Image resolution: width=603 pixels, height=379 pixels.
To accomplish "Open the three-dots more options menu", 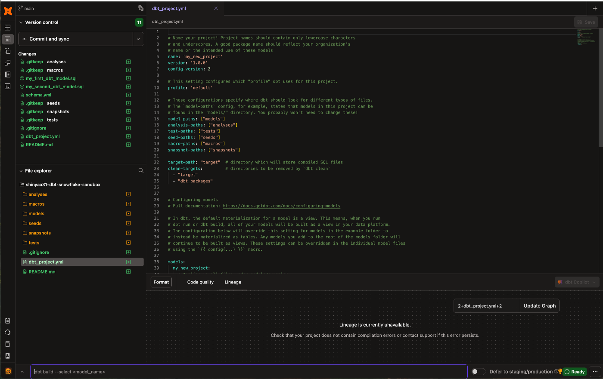I will [595, 372].
